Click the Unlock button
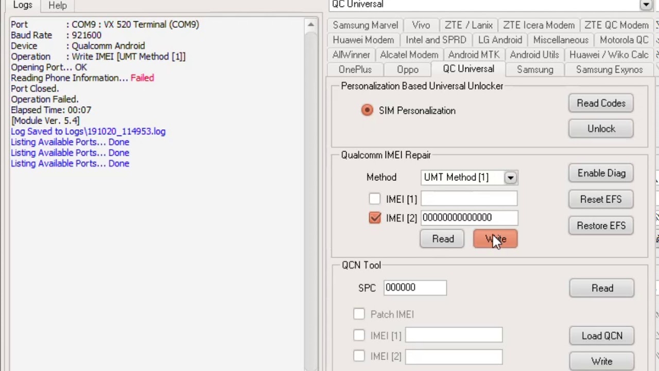The image size is (659, 371). point(601,129)
